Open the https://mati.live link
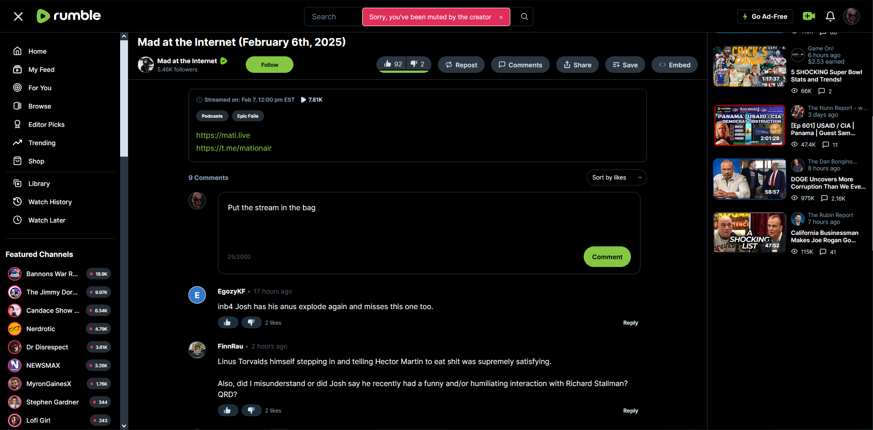 [x=223, y=135]
